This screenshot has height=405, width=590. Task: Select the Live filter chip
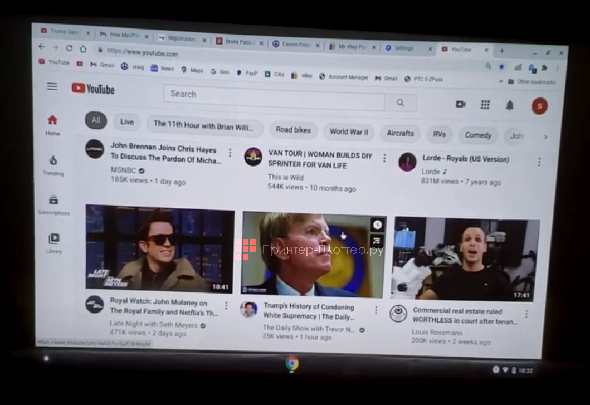(x=127, y=122)
